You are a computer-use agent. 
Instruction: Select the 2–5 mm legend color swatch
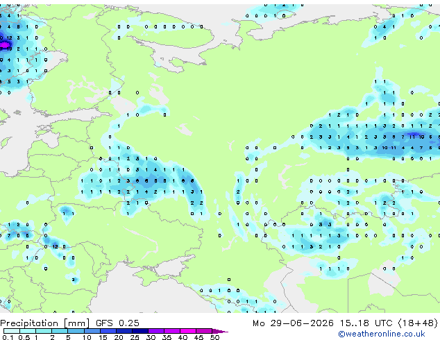click(x=60, y=331)
